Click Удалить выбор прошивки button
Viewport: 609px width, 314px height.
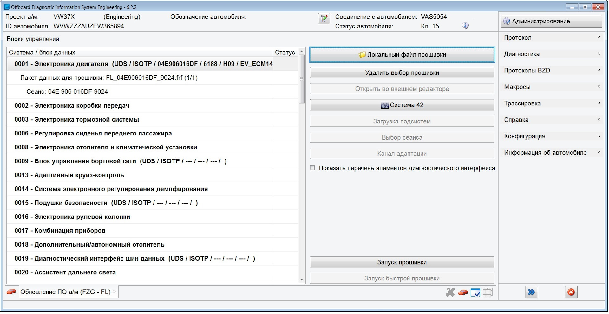(402, 73)
